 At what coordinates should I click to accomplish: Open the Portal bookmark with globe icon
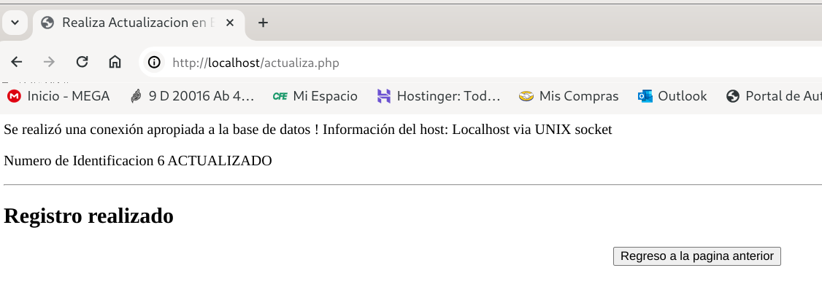pyautogui.click(x=774, y=96)
